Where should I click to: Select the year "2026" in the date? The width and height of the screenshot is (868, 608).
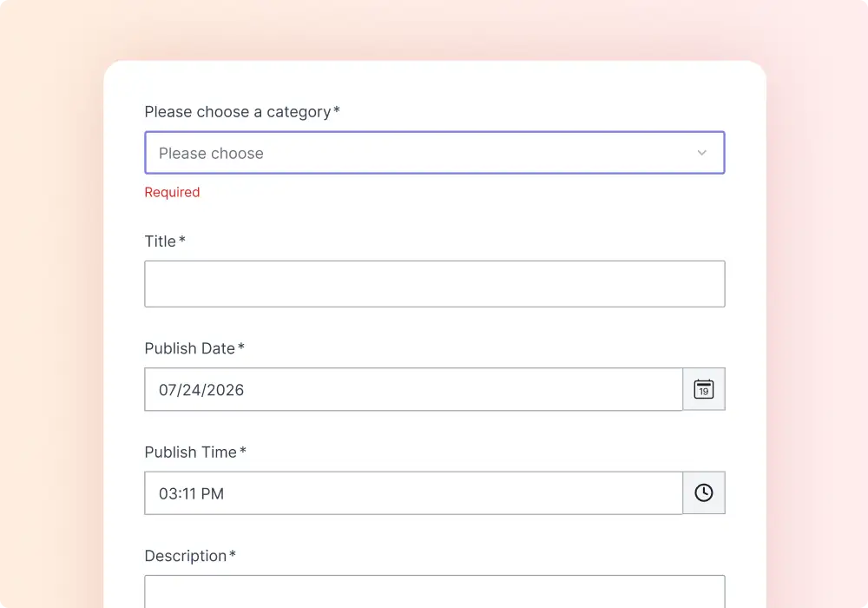(226, 390)
